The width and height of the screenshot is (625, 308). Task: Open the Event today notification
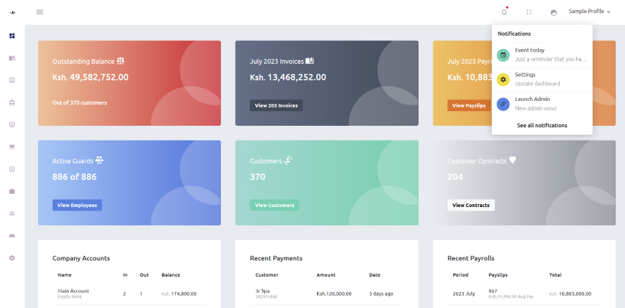(x=542, y=55)
